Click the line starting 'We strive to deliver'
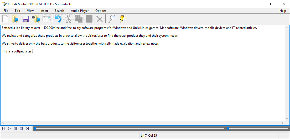Image resolution: width=290 pixels, height=139 pixels. click(x=81, y=44)
